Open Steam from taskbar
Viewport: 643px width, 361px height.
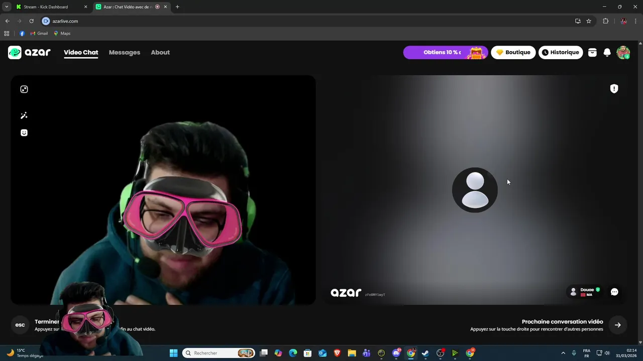click(425, 353)
